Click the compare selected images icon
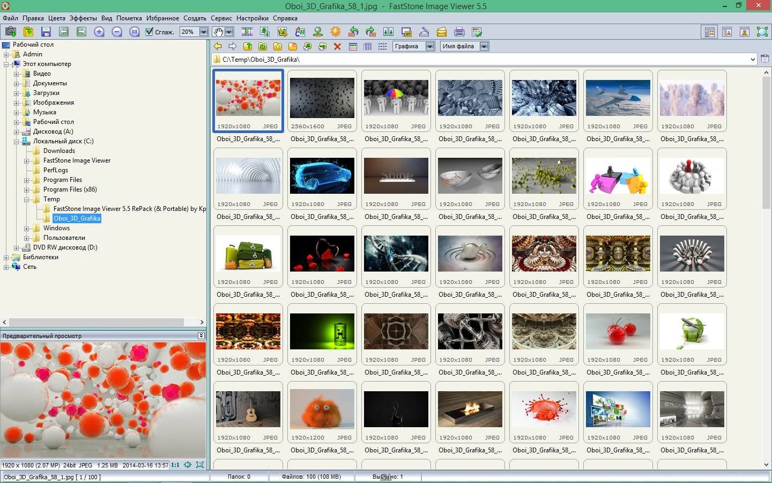 (x=389, y=32)
